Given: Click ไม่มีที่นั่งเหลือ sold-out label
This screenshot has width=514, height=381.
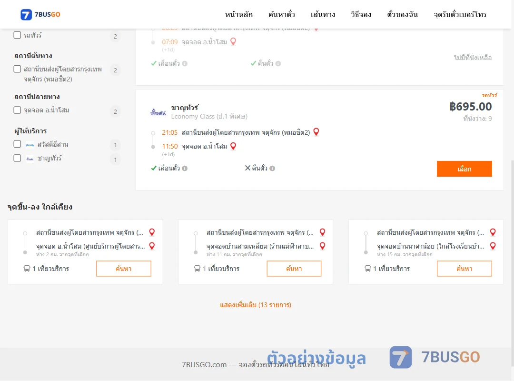Looking at the screenshot, I should [473, 58].
